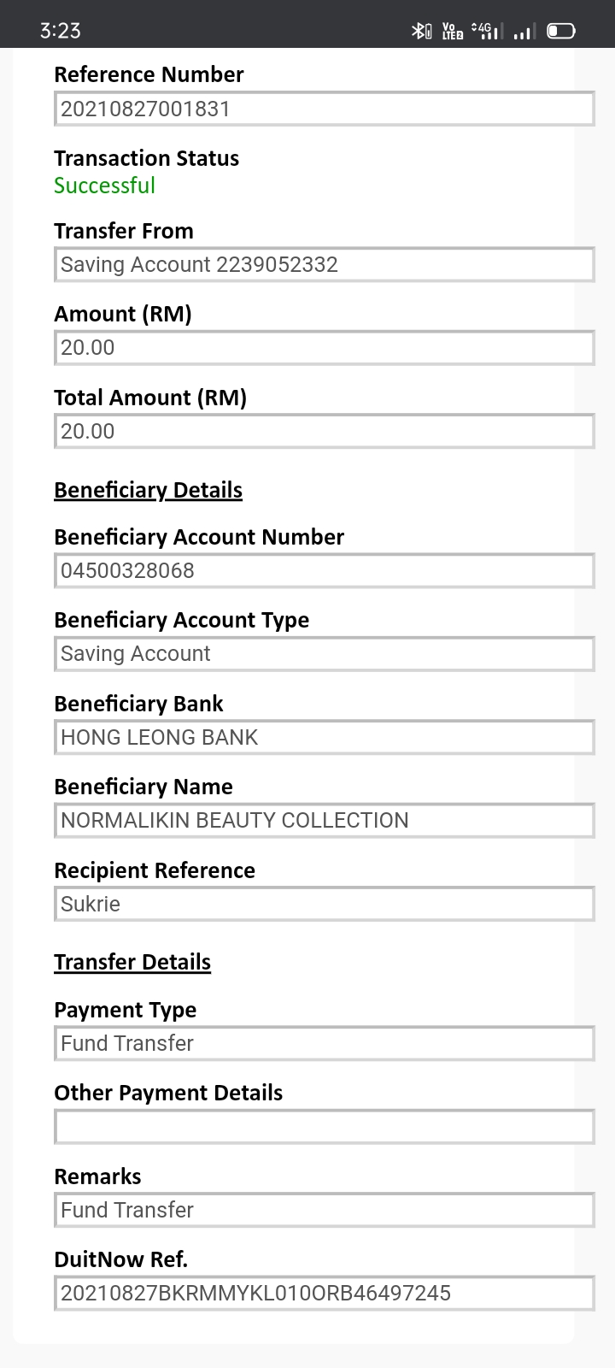The image size is (615, 1368).
Task: Select the DuitNow Ref. field
Action: point(325,1293)
